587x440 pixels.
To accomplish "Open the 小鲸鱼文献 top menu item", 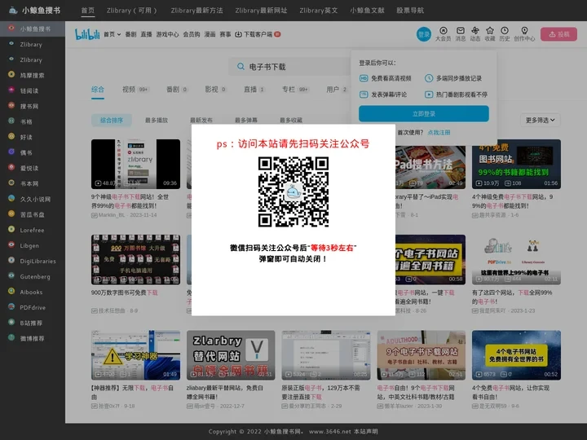I will click(367, 11).
